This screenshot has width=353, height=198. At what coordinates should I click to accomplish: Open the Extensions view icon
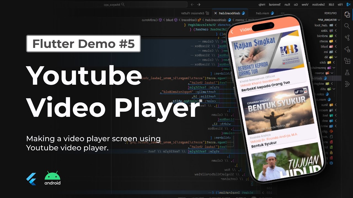coord(347,61)
